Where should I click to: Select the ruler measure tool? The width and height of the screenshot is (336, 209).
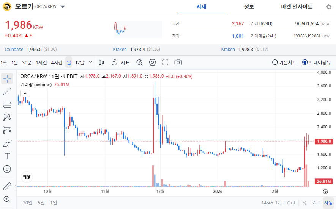coord(7,186)
